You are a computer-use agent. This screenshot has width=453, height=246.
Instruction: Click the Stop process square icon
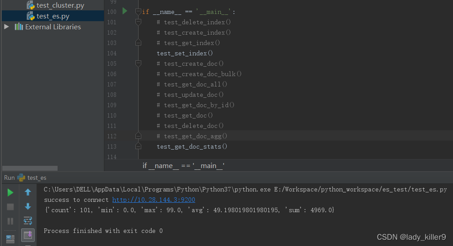coord(10,207)
